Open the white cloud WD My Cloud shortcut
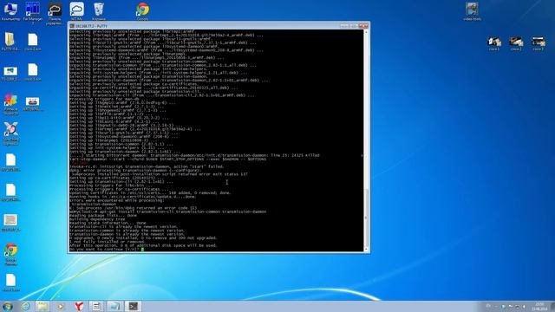The width and height of the screenshot is (555, 312). pos(77,11)
